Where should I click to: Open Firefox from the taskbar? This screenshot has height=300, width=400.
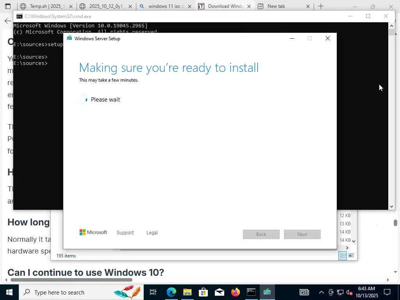pos(235,292)
